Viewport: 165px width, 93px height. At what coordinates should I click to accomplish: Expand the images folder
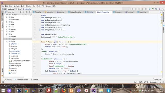(x=7, y=29)
